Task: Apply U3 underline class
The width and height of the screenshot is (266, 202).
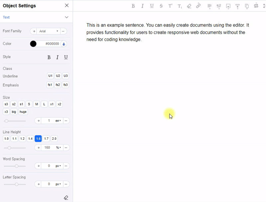Action: pyautogui.click(x=66, y=76)
